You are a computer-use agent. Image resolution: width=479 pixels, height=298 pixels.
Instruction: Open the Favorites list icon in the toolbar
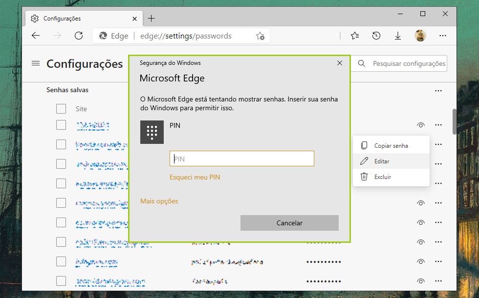point(355,36)
